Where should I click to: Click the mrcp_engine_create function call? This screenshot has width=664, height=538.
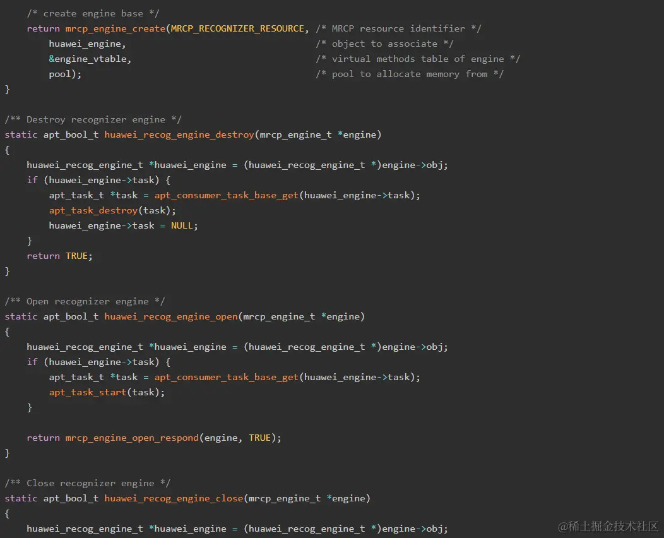115,29
